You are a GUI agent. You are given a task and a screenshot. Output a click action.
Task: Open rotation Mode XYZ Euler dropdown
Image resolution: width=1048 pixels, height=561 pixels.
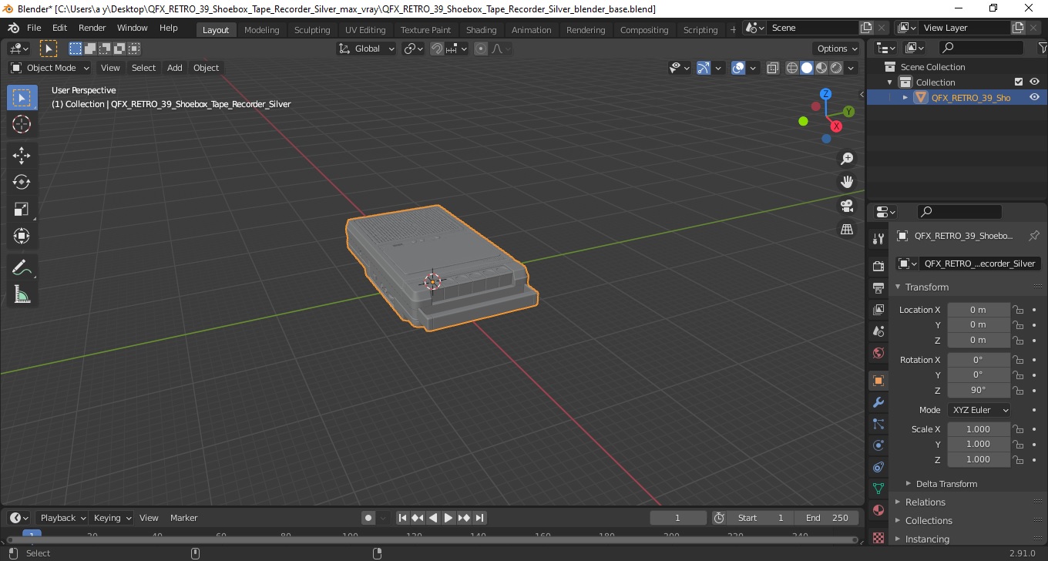979,410
